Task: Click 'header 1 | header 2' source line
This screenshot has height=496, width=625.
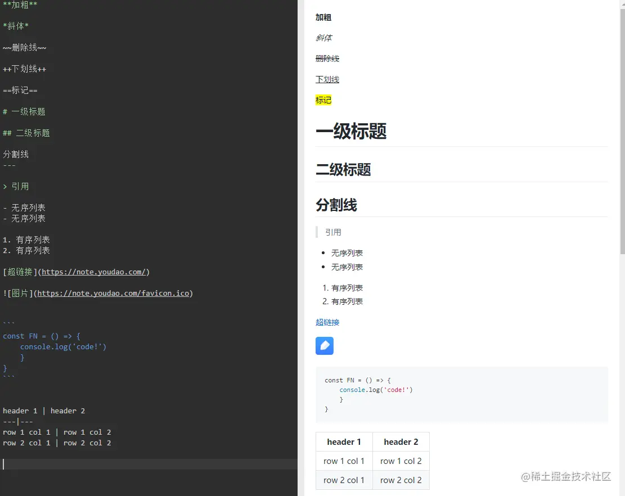Action: click(x=44, y=411)
